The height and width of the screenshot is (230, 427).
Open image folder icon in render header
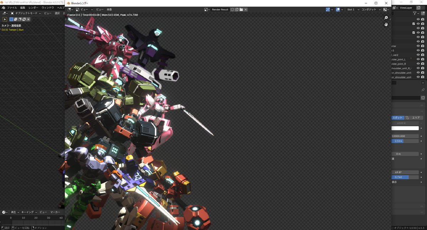point(241,10)
